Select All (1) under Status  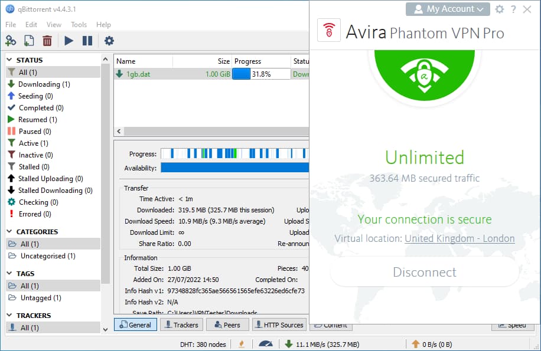click(53, 73)
